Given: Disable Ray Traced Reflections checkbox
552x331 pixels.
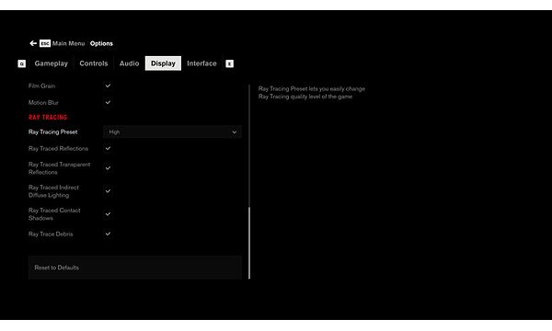Looking at the screenshot, I should 108,148.
